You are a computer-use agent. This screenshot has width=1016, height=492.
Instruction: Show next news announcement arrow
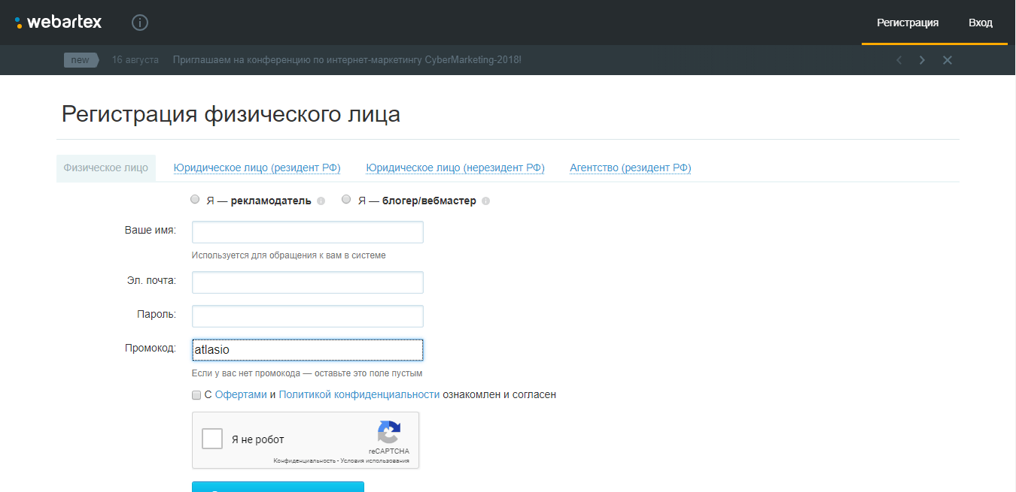(922, 60)
